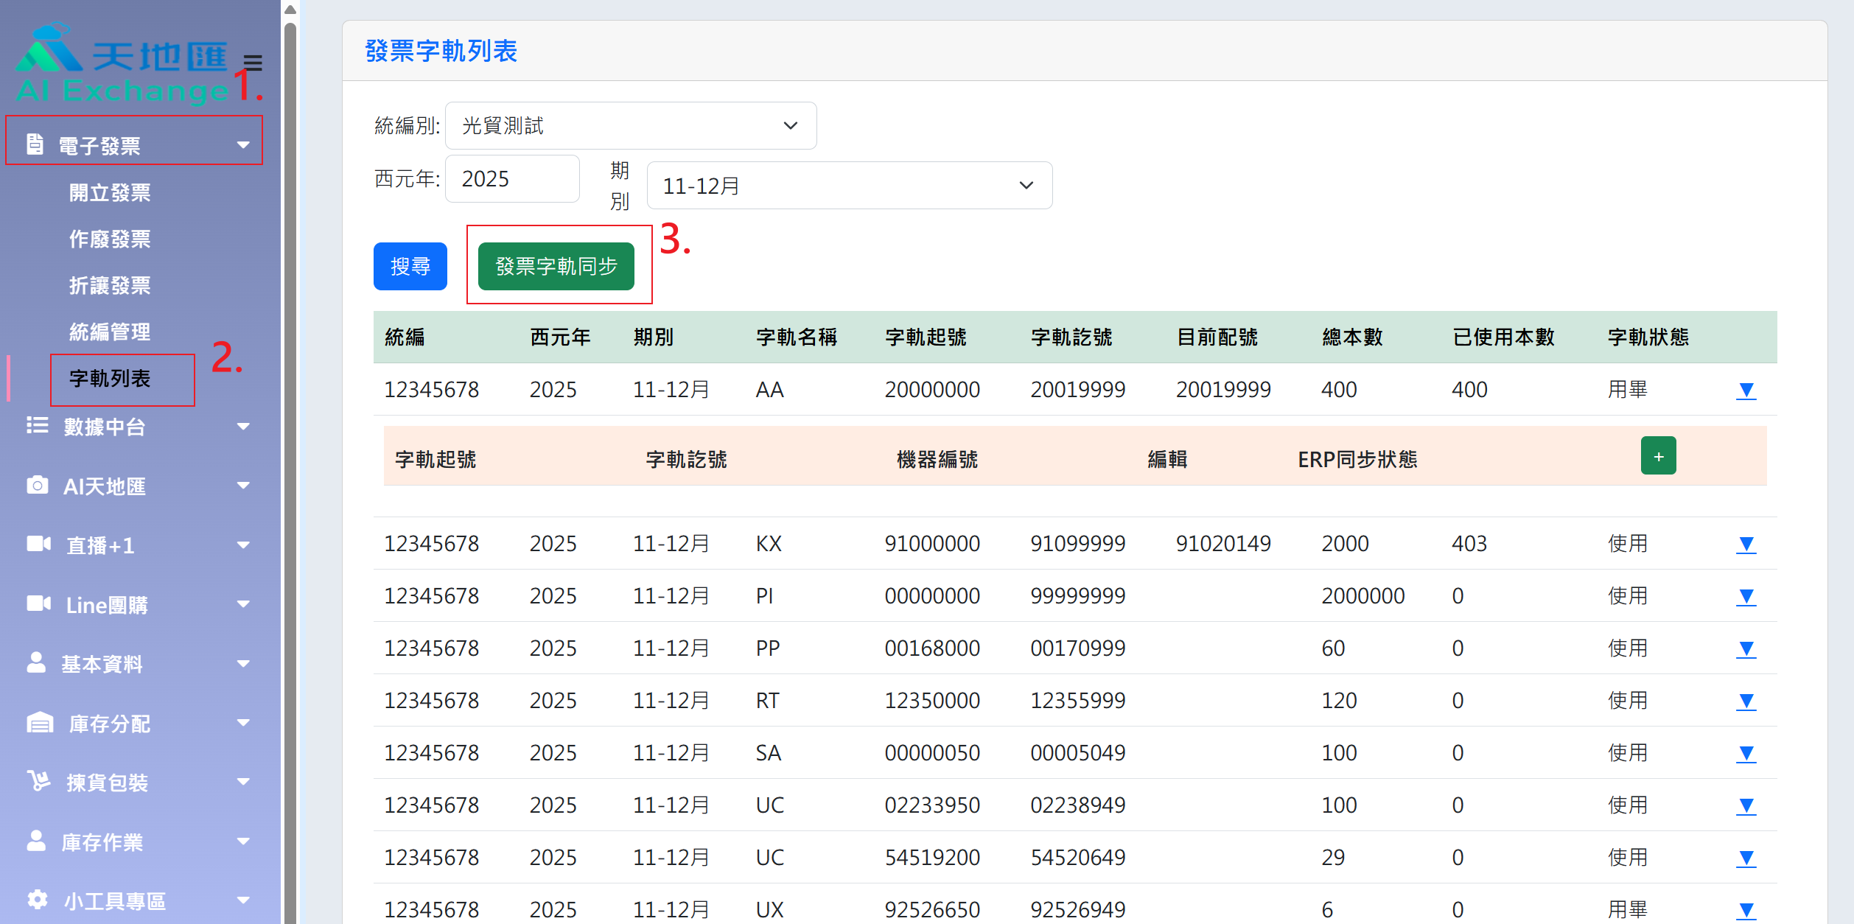The image size is (1854, 924).
Task: Open the 期別 dropdown 11-12月
Action: point(849,186)
